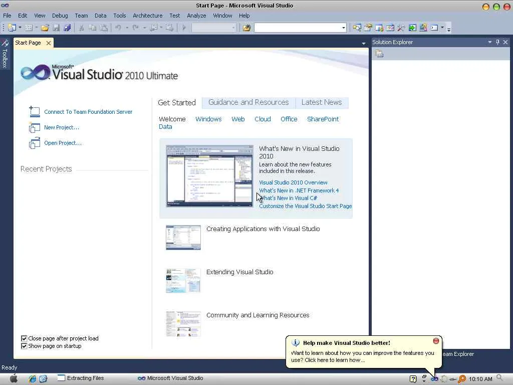The width and height of the screenshot is (513, 385).
Task: Open the File menu
Action: tap(7, 16)
